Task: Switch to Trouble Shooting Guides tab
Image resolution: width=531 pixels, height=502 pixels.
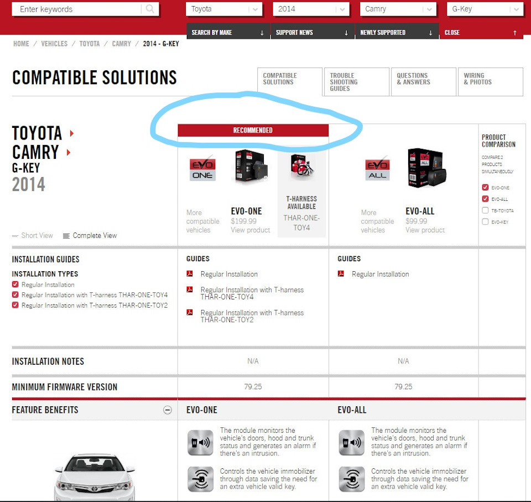Action: click(357, 82)
